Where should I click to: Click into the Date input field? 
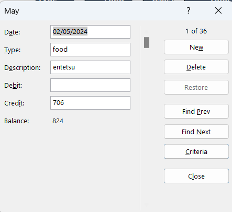tap(90, 32)
